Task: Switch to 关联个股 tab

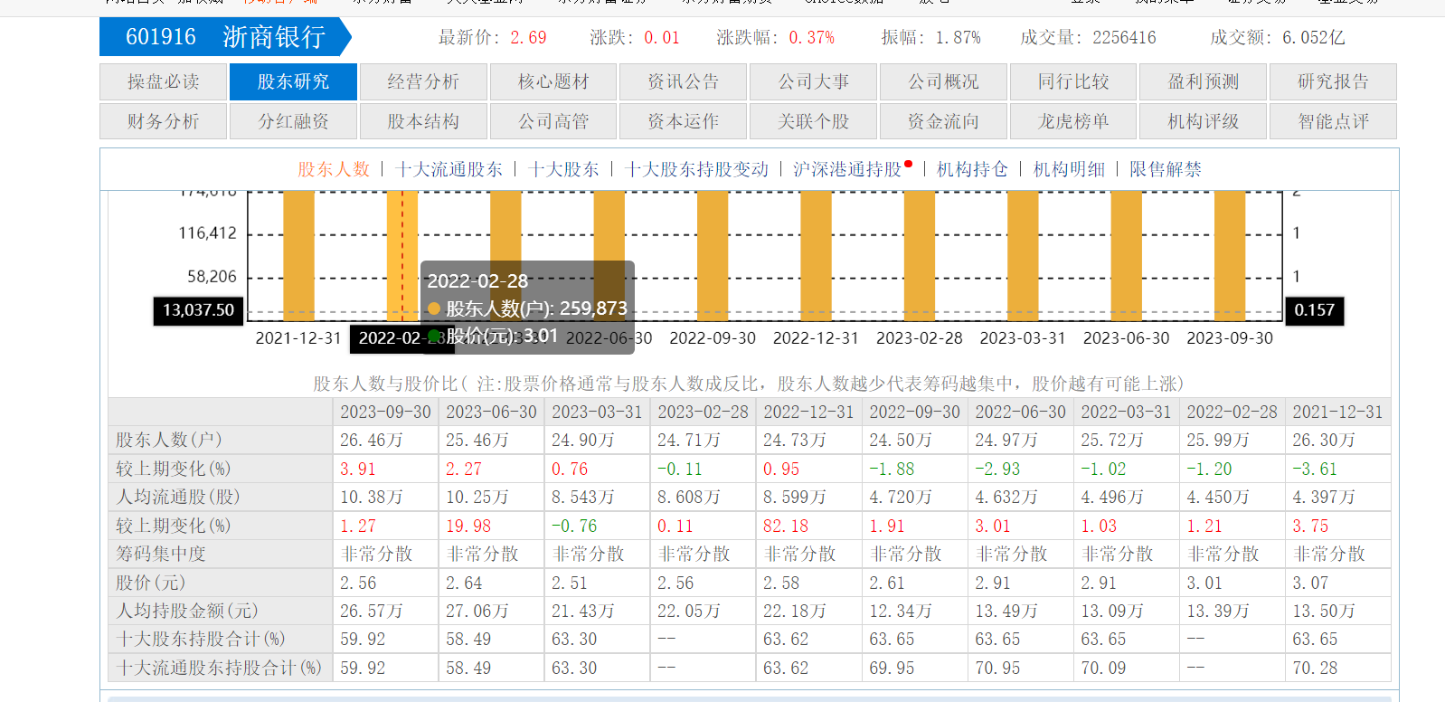Action: tap(814, 121)
